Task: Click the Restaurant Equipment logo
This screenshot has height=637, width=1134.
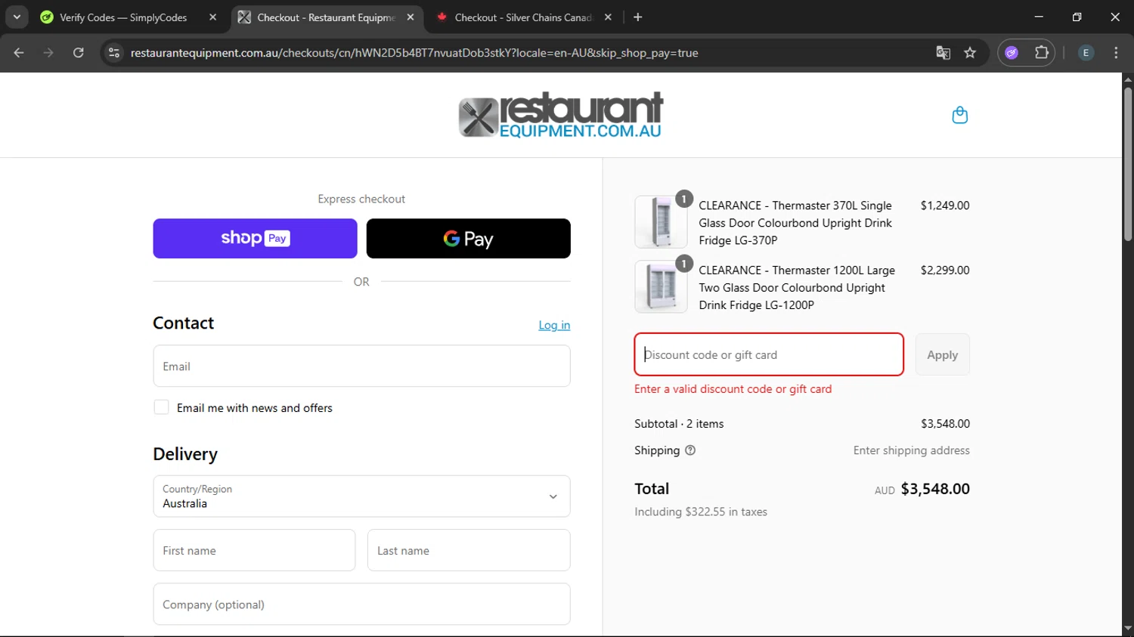Action: coord(560,115)
